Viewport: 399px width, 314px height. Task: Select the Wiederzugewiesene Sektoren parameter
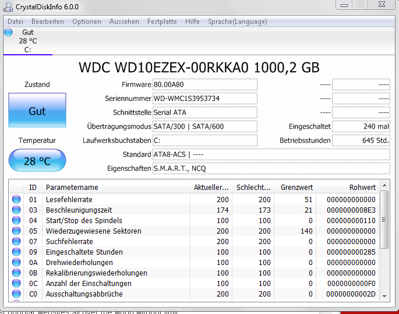click(x=94, y=231)
